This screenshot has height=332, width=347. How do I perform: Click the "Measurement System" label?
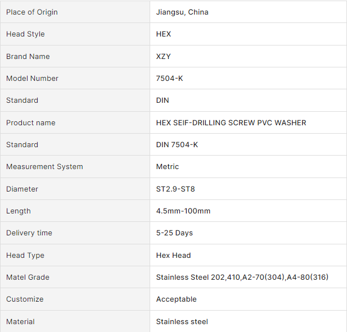coord(44,167)
